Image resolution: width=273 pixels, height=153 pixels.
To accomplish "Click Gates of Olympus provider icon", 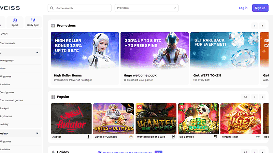I will click(131, 137).
